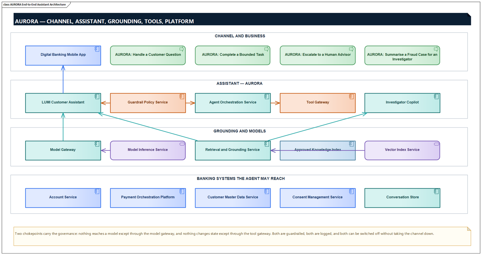The width and height of the screenshot is (482, 255).
Task: Select the governance chokepoints note text
Action: pos(224,234)
